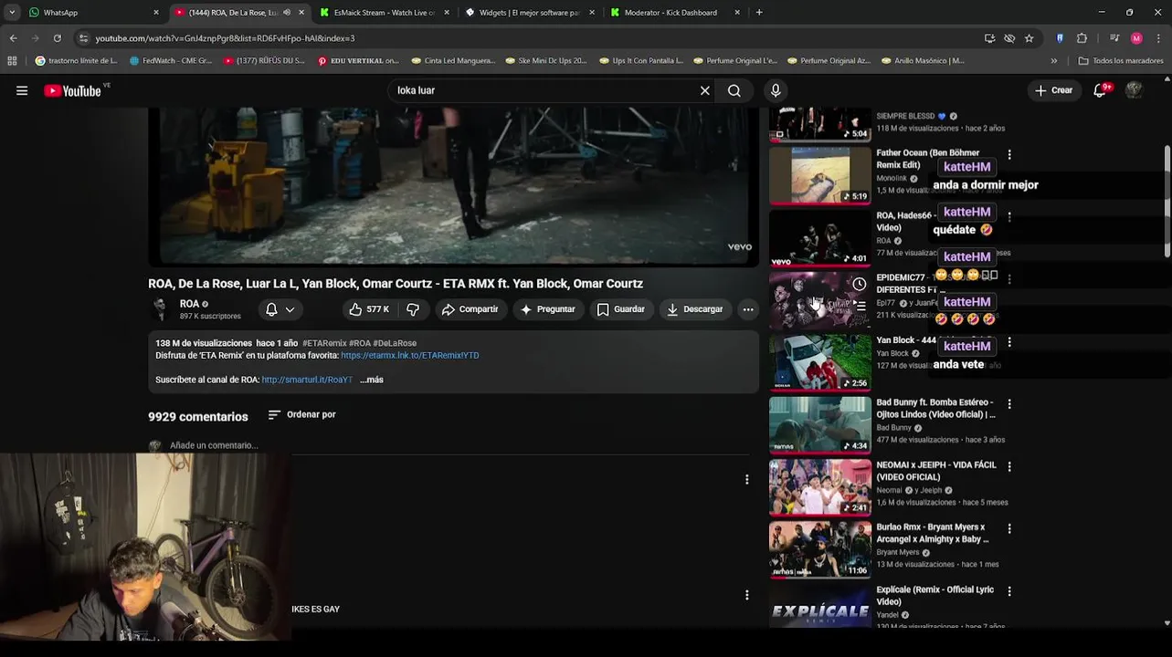Start voice search with the microphone
This screenshot has height=657, width=1172.
pyautogui.click(x=776, y=90)
